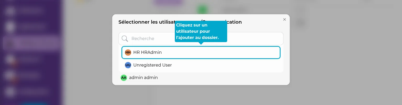
Task: Click the green AA avatar
Action: click(x=124, y=78)
